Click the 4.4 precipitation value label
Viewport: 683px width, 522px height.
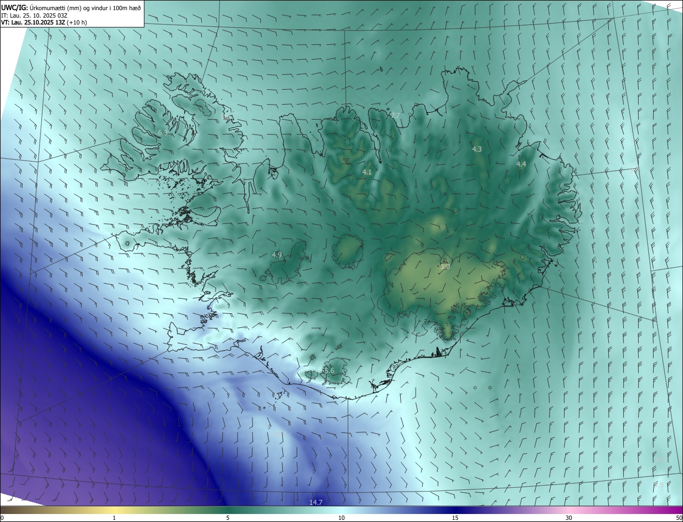[x=521, y=164]
